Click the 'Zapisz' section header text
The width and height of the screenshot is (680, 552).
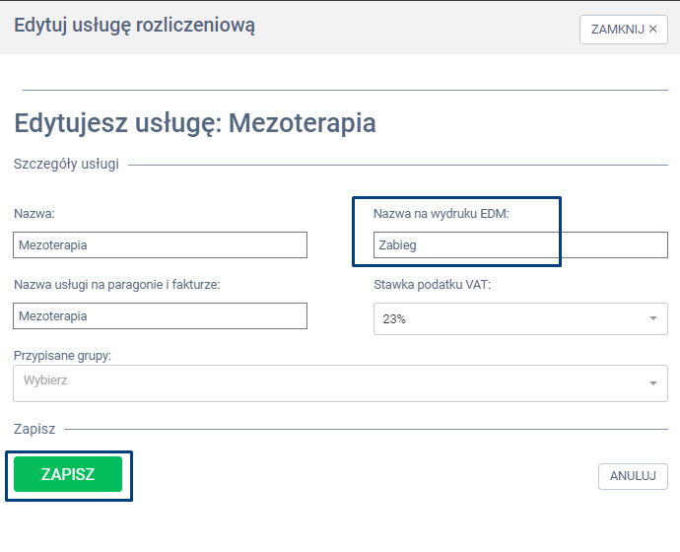[34, 430]
